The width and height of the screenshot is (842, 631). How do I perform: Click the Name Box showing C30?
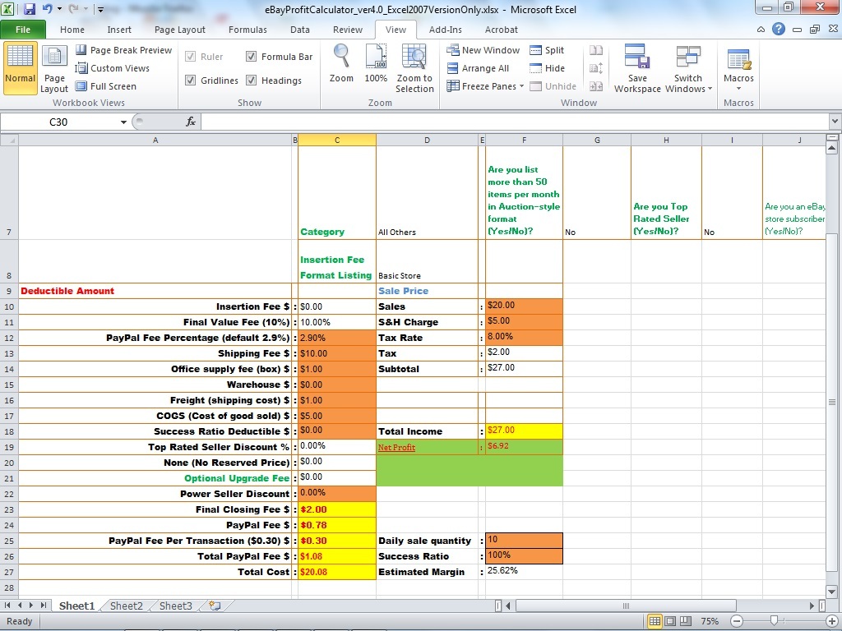59,121
